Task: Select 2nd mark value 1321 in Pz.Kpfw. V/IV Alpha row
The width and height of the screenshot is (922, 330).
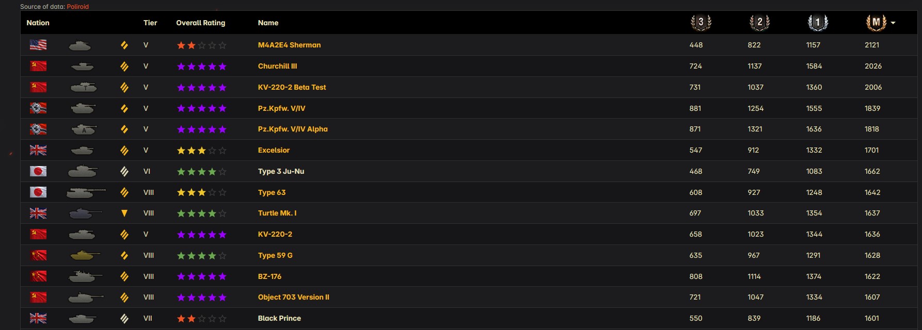Action: [x=755, y=129]
